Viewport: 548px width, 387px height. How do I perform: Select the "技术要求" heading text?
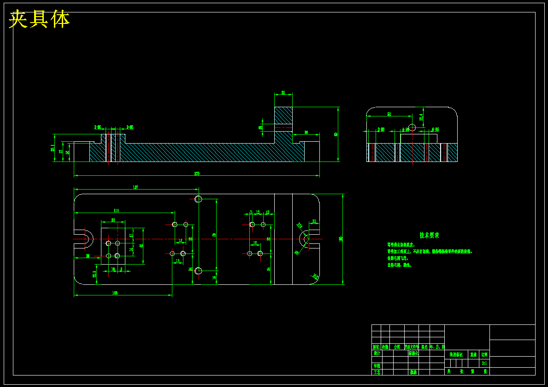click(x=429, y=235)
